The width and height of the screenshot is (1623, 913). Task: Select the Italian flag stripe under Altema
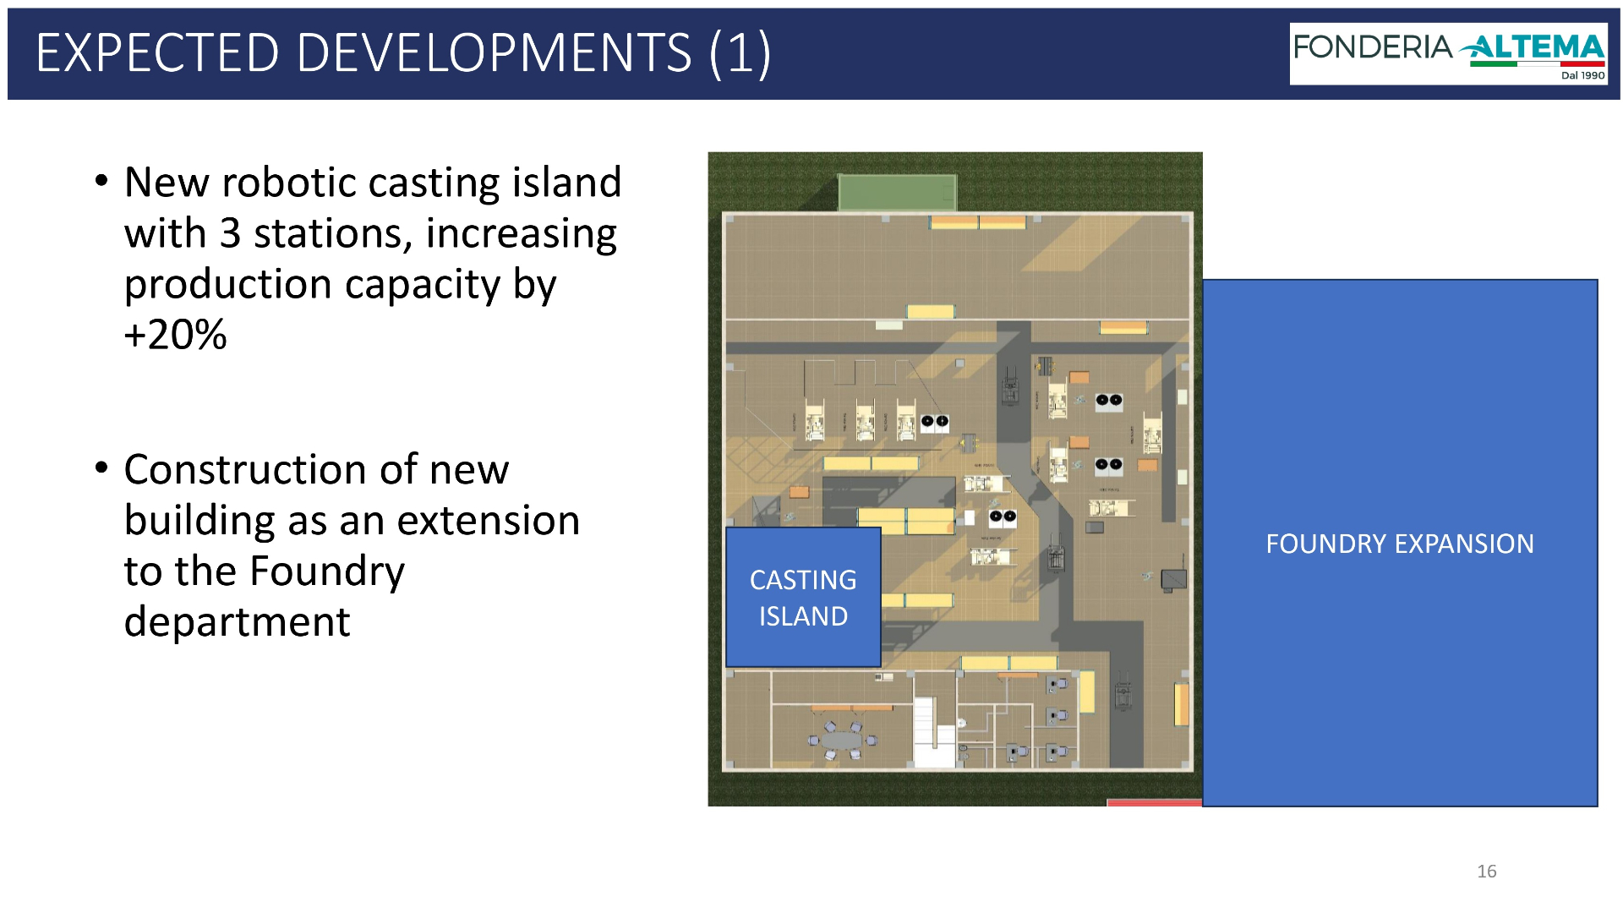pyautogui.click(x=1537, y=63)
